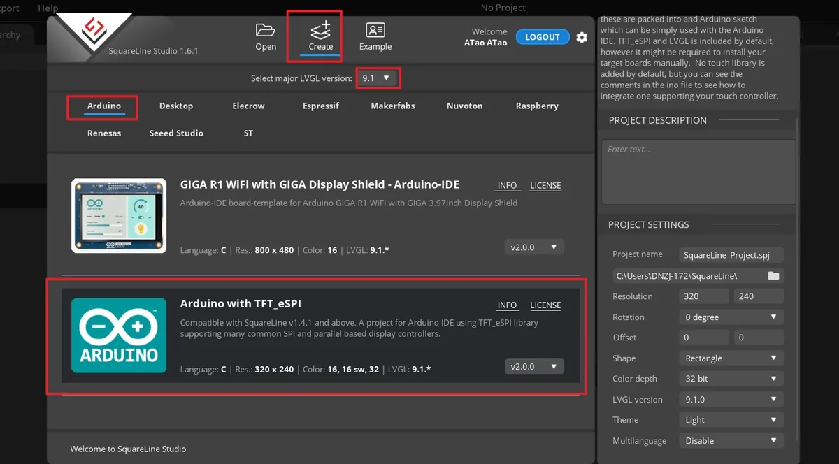Browse project folder with folder icon
Image resolution: width=839 pixels, height=464 pixels.
pyautogui.click(x=773, y=276)
